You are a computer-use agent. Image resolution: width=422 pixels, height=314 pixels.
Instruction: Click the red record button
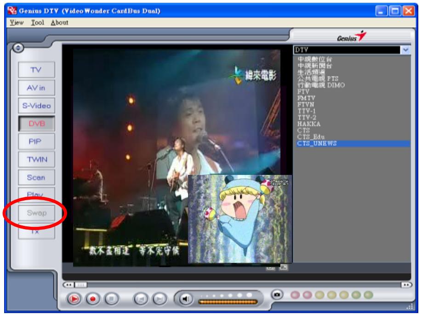pyautogui.click(x=93, y=299)
